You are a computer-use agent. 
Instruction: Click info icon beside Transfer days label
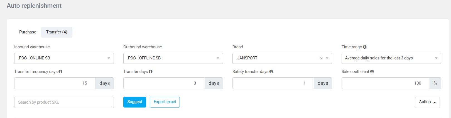click(151, 72)
